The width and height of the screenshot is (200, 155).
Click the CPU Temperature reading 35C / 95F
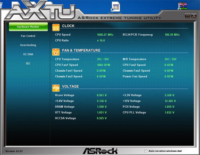pos(103,59)
